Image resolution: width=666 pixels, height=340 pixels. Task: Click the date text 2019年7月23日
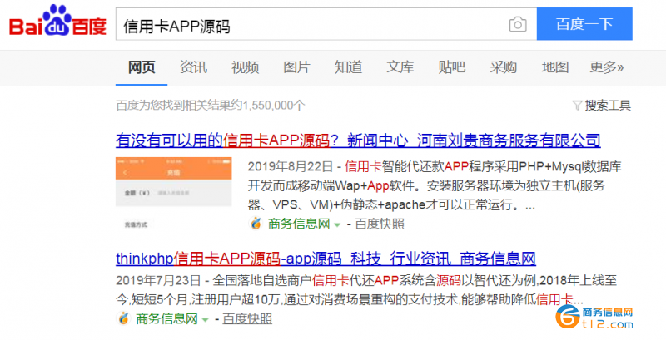pyautogui.click(x=158, y=281)
